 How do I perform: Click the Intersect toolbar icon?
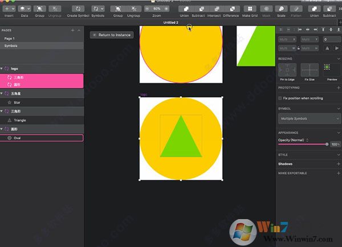tap(214, 9)
